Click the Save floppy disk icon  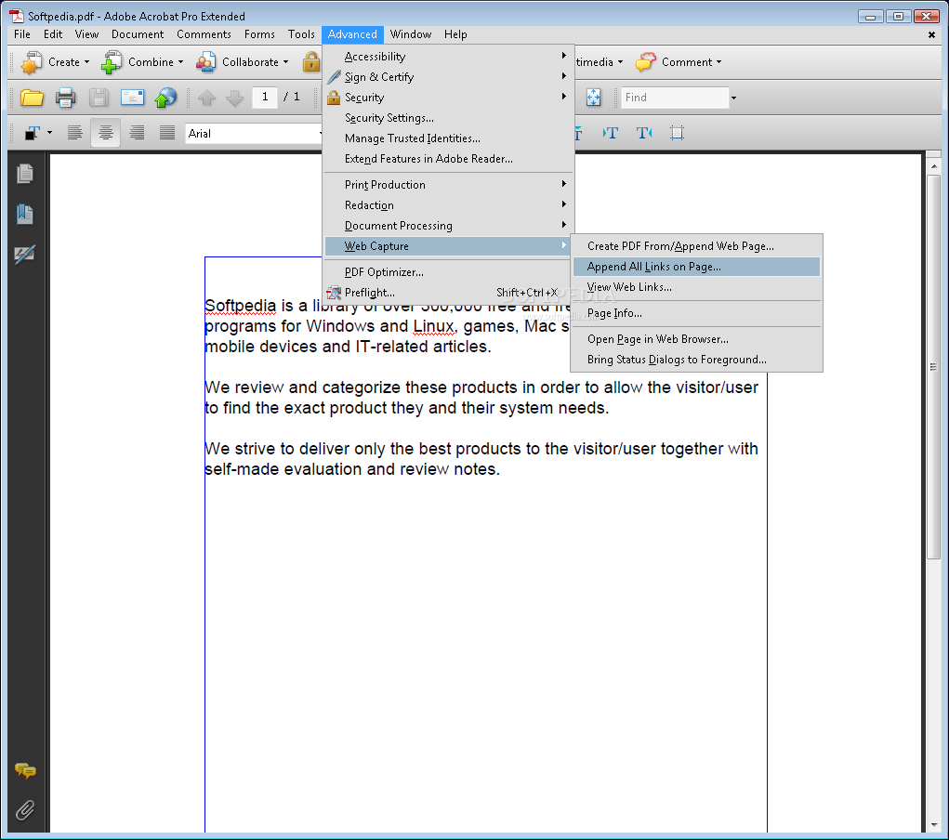(x=99, y=98)
